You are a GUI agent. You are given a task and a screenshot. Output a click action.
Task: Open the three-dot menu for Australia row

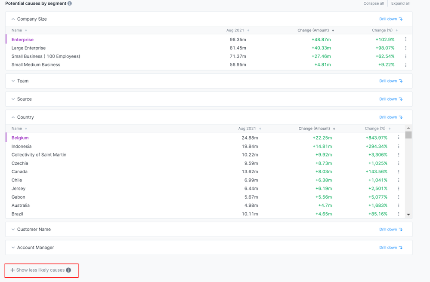[399, 205]
